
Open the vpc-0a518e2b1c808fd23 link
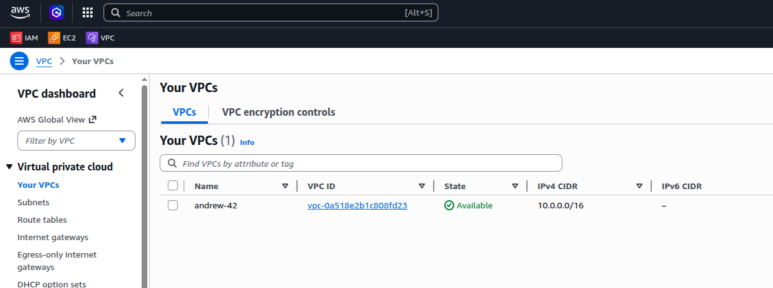pos(357,205)
